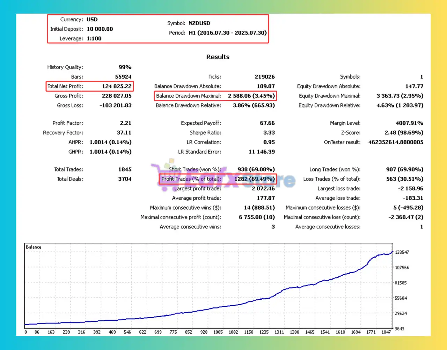Click the Total Net Profit value 124 825.22
Image resolution: width=447 pixels, height=350 pixels.
coord(117,86)
